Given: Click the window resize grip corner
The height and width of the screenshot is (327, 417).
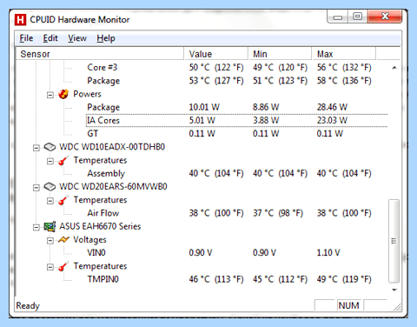Looking at the screenshot, I should [x=398, y=307].
